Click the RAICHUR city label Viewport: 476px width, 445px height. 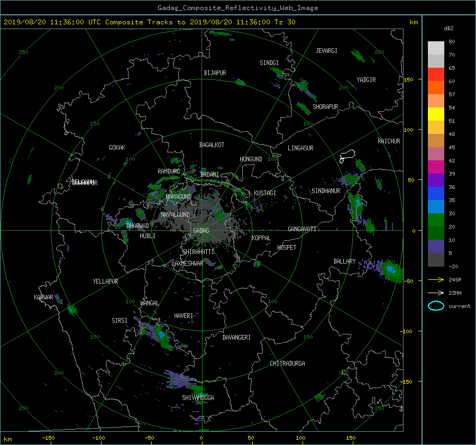(389, 141)
